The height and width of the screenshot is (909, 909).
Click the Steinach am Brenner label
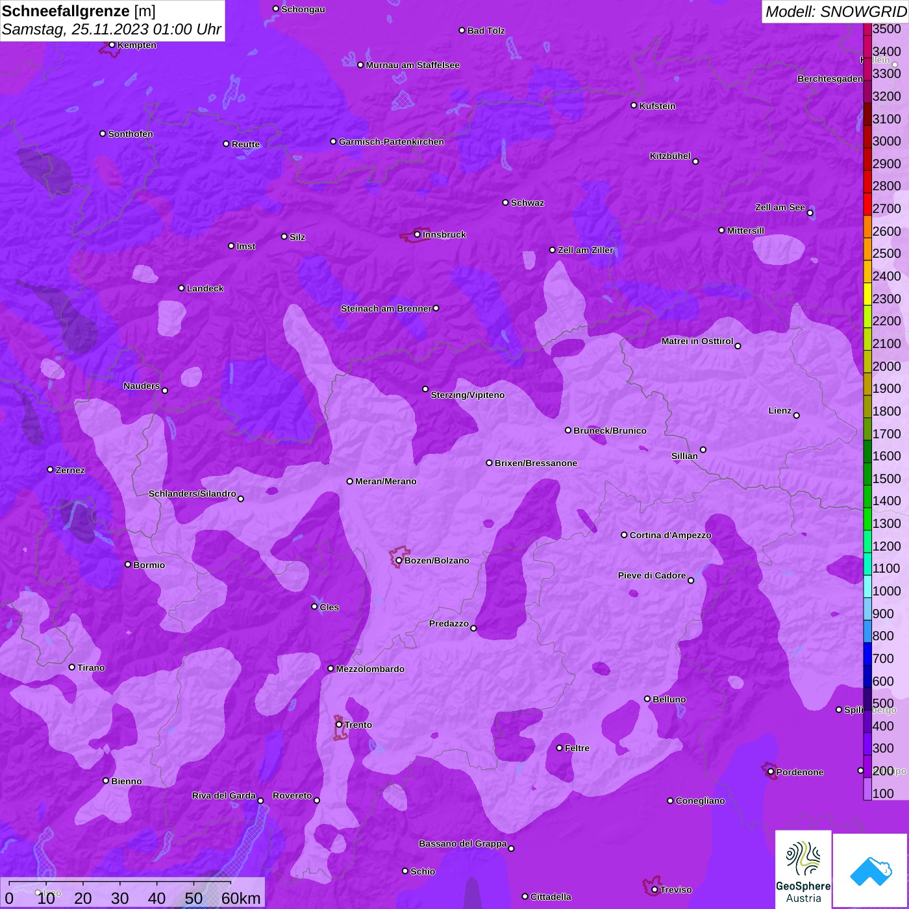click(x=386, y=308)
